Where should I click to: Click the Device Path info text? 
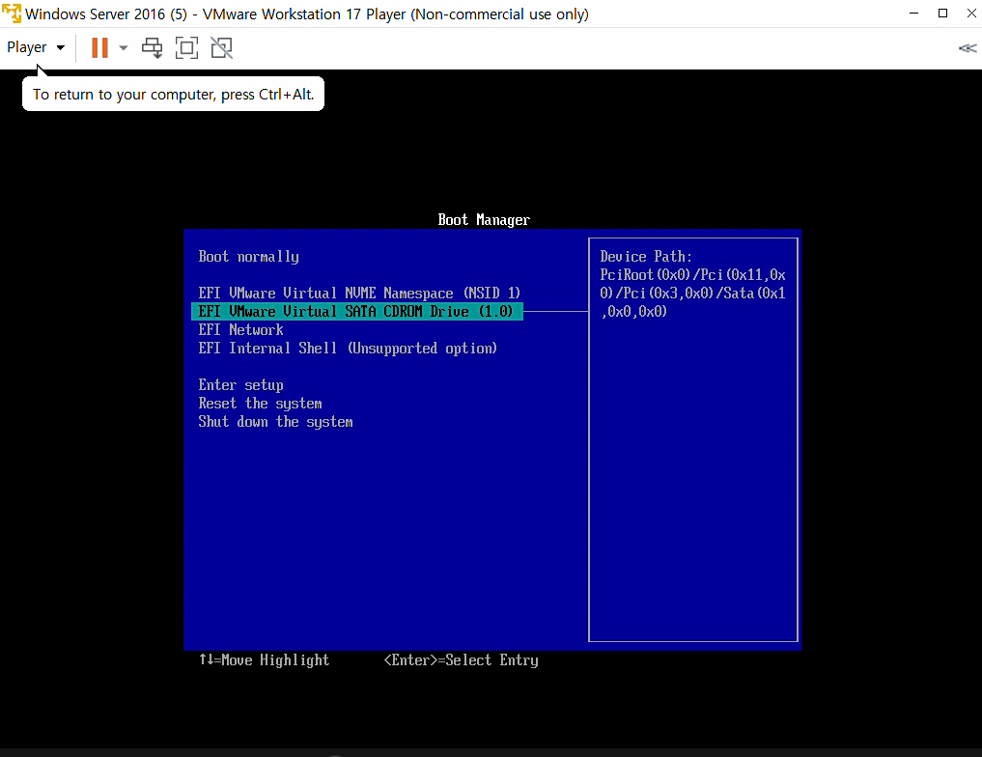point(692,284)
